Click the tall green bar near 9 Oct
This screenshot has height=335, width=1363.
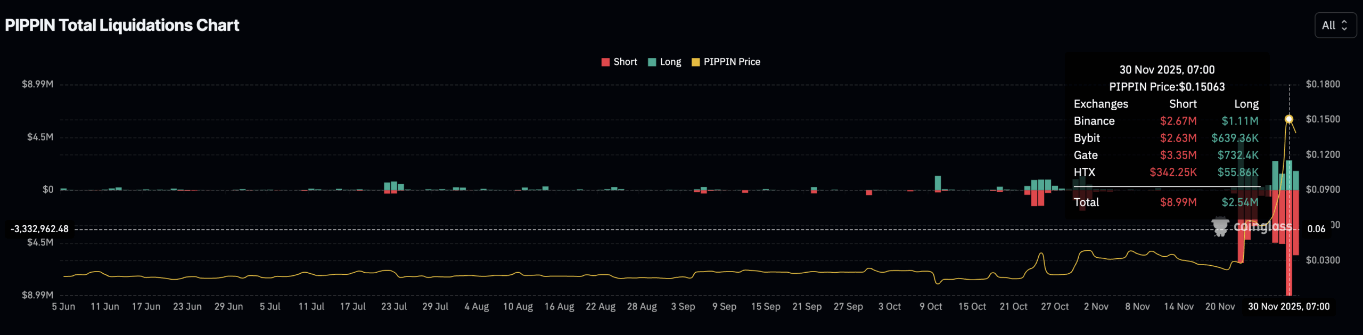pos(938,183)
